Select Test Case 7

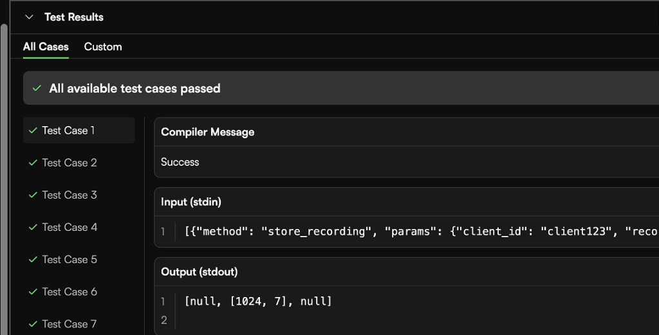coord(70,323)
